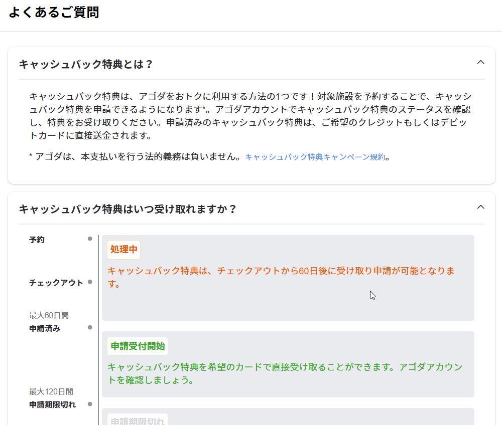This screenshot has width=502, height=425.
Task: Open the キャッシュバック特典キャンペーン規約 link
Action: [x=315, y=157]
